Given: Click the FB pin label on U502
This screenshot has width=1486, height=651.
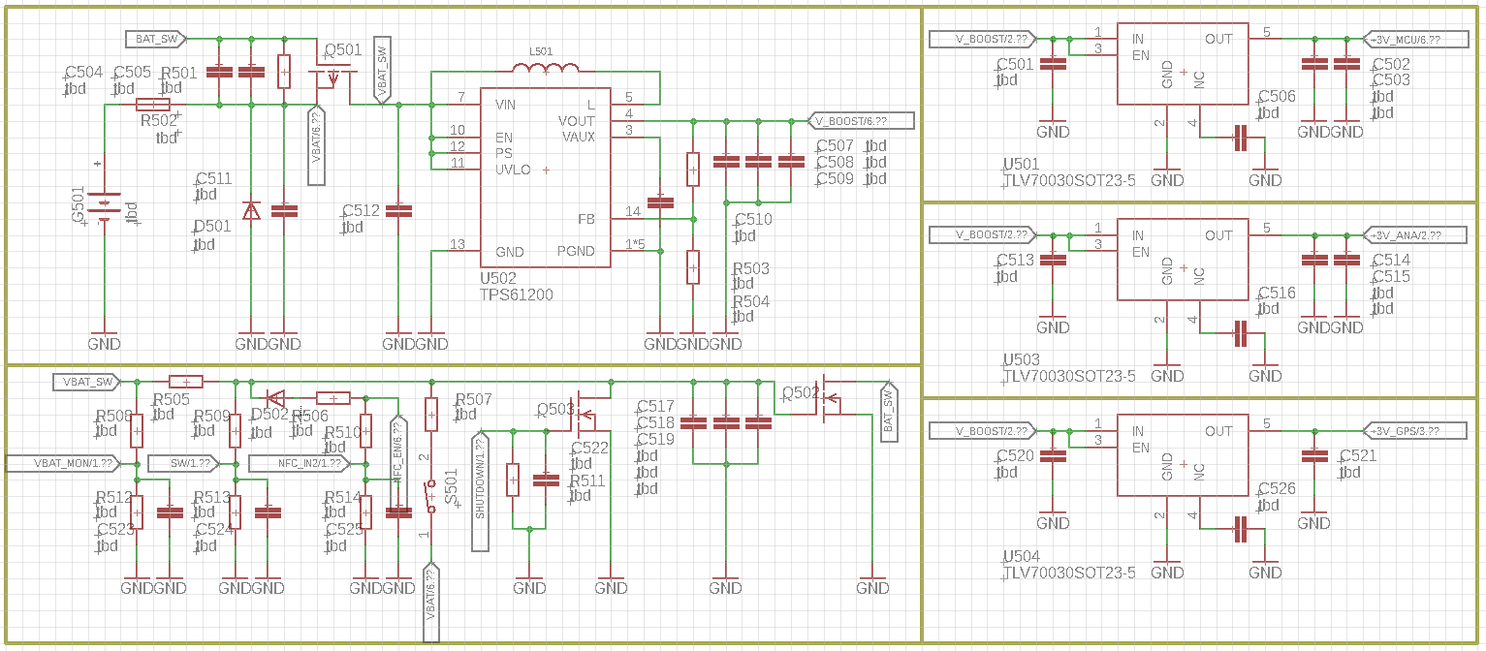Looking at the screenshot, I should pos(586,219).
